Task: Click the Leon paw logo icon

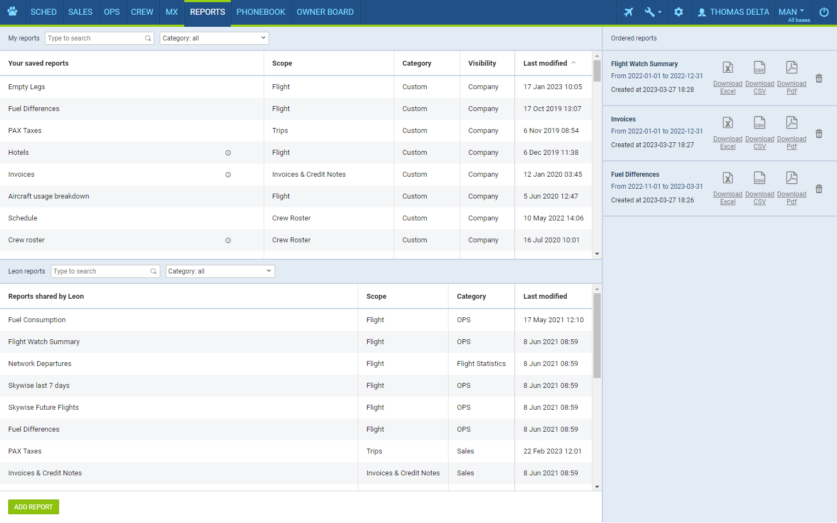Action: (12, 11)
